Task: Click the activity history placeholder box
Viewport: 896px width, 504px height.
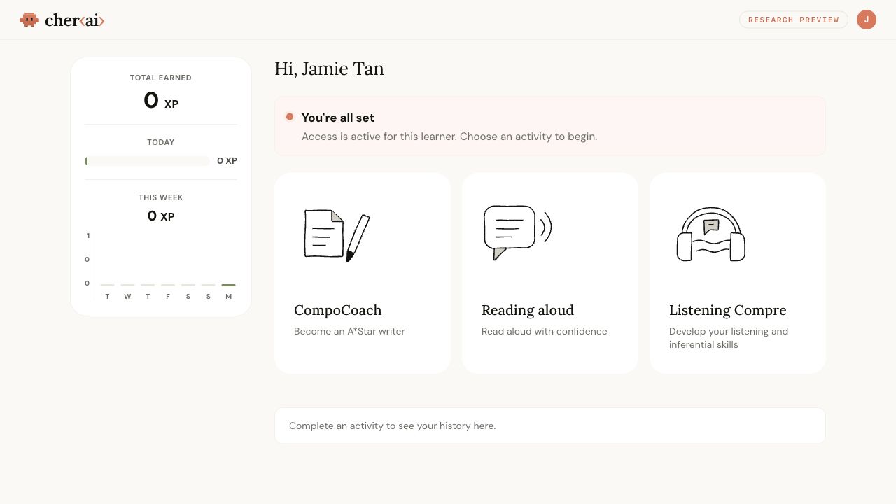Action: tap(550, 426)
